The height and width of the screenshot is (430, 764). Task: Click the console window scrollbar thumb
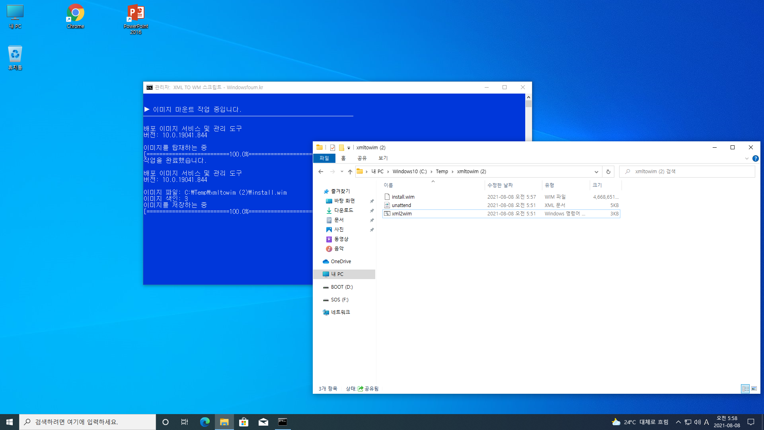528,104
